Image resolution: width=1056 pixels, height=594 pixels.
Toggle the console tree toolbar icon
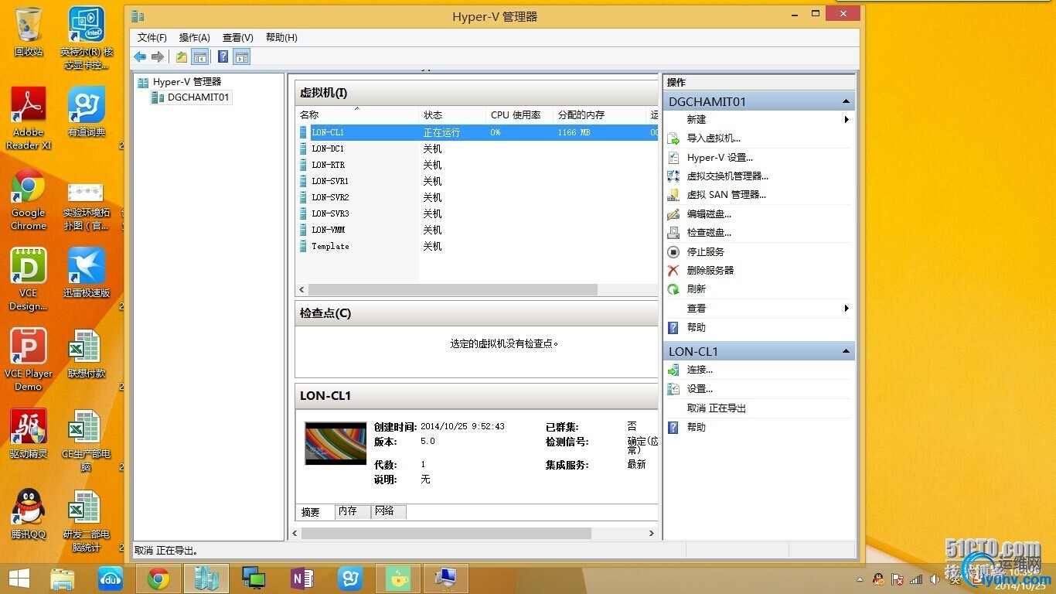[x=199, y=56]
